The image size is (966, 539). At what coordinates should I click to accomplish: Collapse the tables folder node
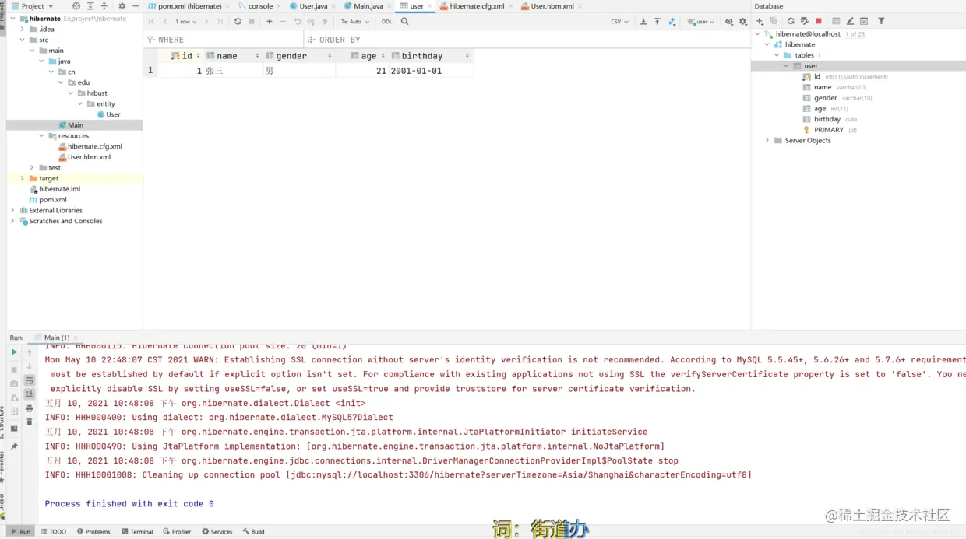[777, 55]
